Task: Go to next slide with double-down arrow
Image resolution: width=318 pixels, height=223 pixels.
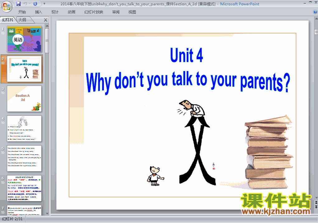Action: click(316, 207)
